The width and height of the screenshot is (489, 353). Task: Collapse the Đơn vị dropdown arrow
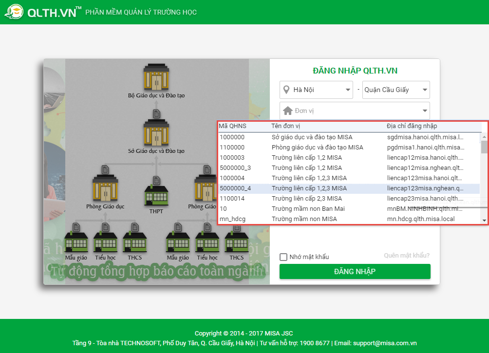pos(425,111)
